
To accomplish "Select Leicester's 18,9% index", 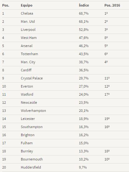I will (x=84, y=119).
